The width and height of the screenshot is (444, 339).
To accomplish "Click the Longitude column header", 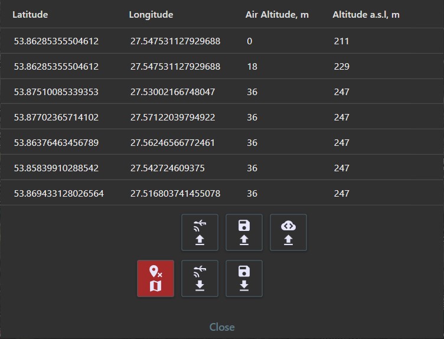I will tap(151, 14).
